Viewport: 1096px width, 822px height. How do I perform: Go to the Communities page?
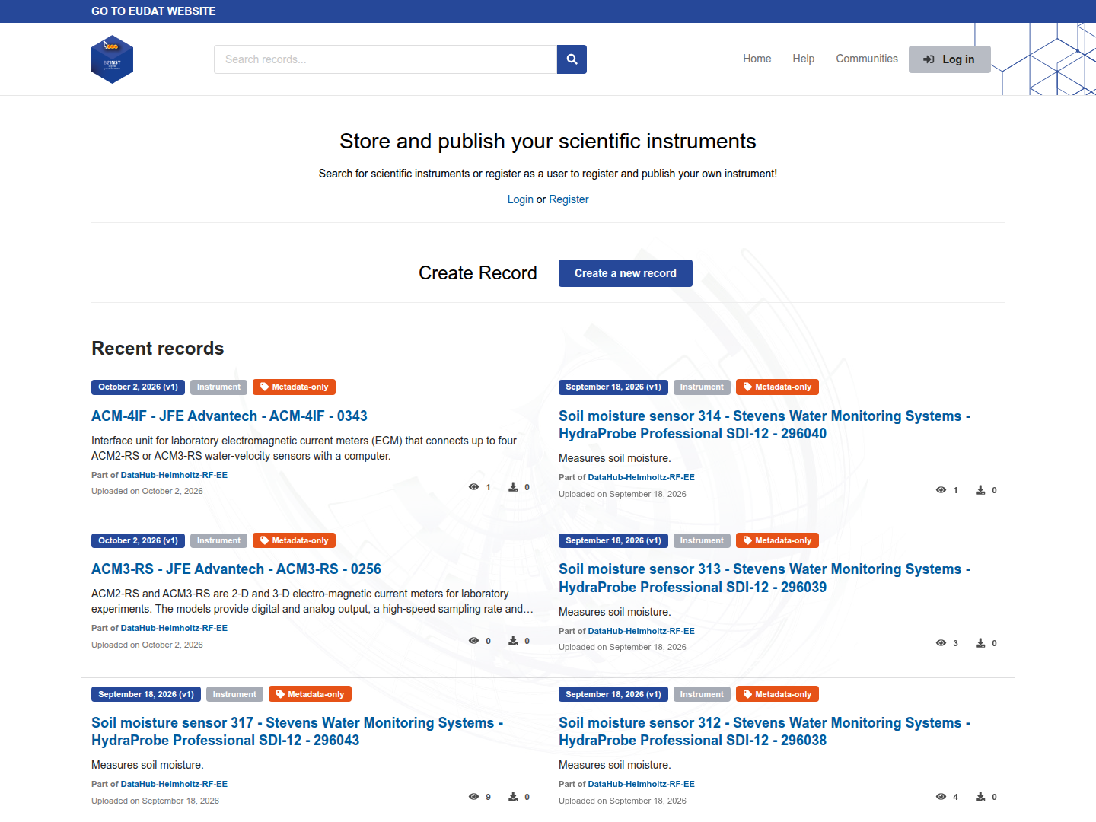pos(867,59)
